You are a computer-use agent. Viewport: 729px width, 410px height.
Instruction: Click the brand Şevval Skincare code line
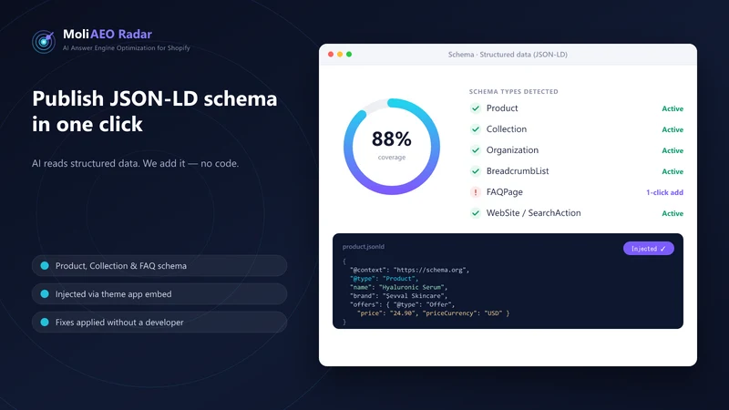398,295
